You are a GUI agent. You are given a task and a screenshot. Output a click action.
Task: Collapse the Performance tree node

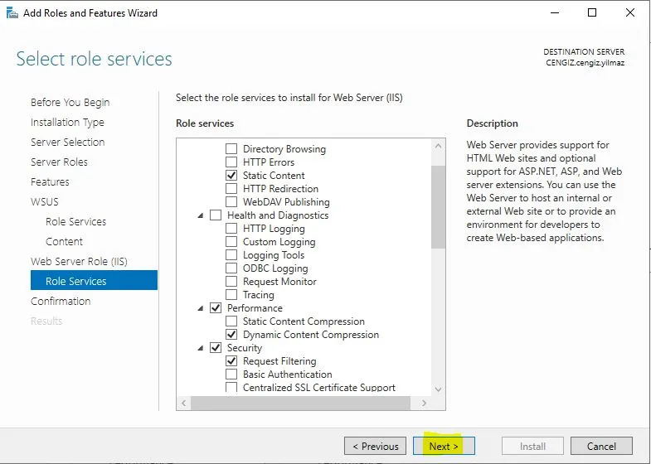pyautogui.click(x=201, y=308)
